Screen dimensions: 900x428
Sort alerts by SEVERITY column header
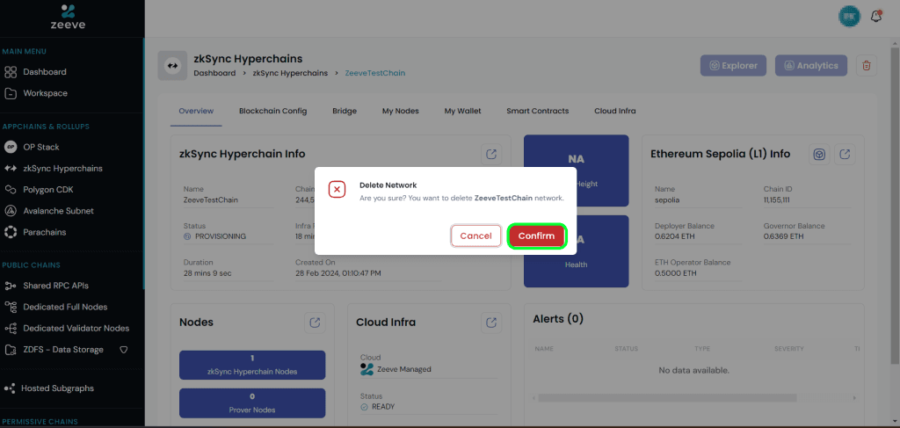[790, 349]
